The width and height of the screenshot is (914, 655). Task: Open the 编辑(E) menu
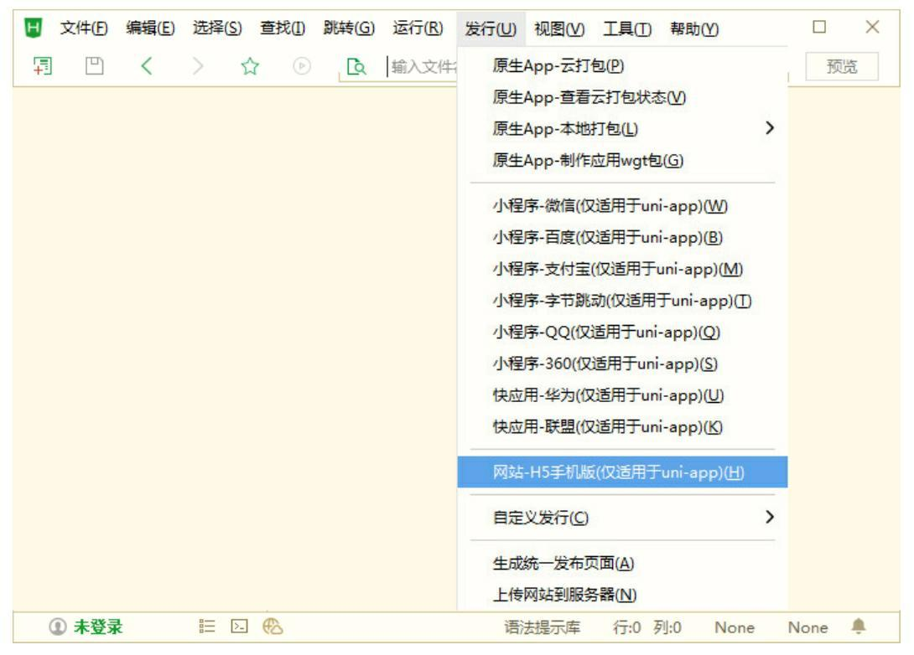150,28
